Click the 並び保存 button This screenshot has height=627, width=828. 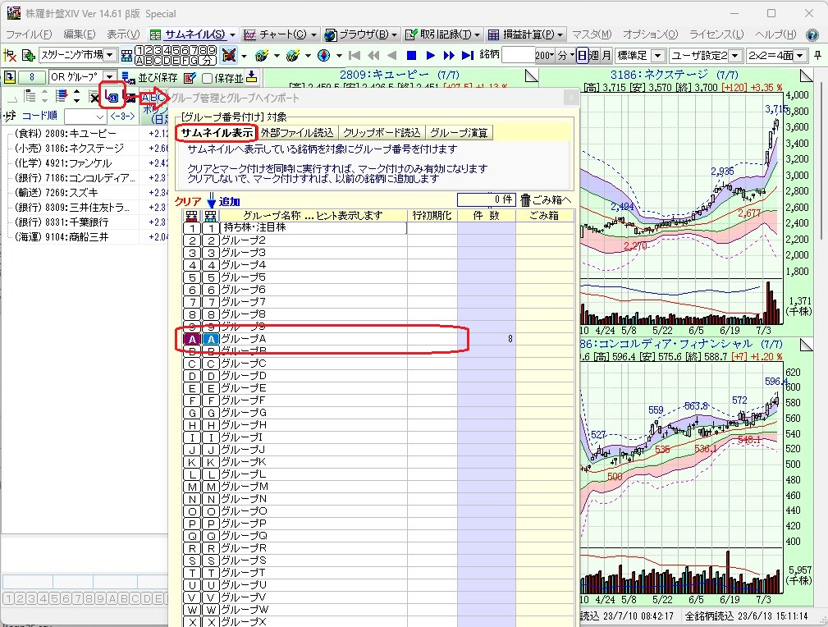tap(158, 78)
